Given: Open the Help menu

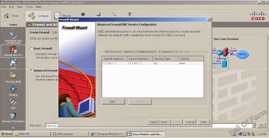Looking at the screenshot, I should click(x=38, y=7).
